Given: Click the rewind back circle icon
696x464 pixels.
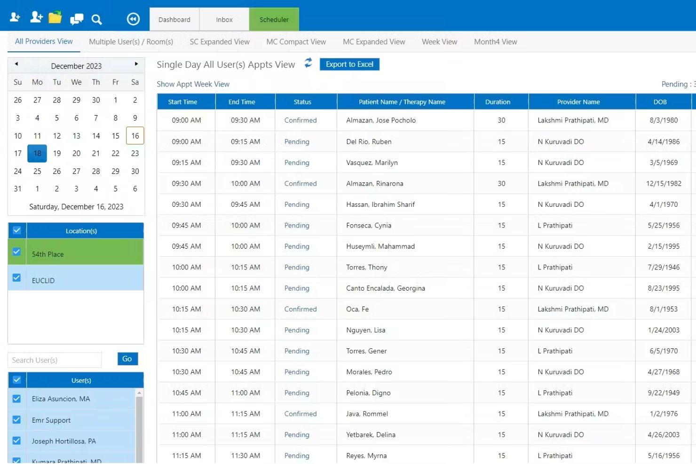Looking at the screenshot, I should click(133, 19).
